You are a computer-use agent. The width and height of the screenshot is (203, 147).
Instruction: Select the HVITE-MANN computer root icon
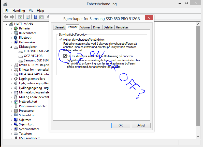tap(11, 24)
